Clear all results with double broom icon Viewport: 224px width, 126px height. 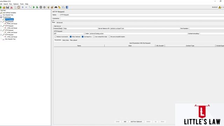(52, 7)
